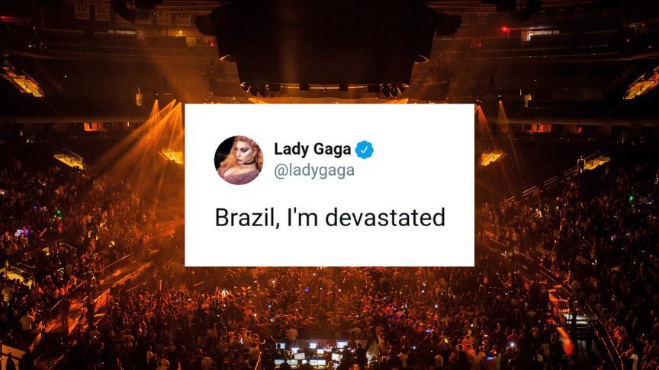The width and height of the screenshot is (659, 370).
Task: Open the @ladygaga handle link
Action: tap(314, 171)
